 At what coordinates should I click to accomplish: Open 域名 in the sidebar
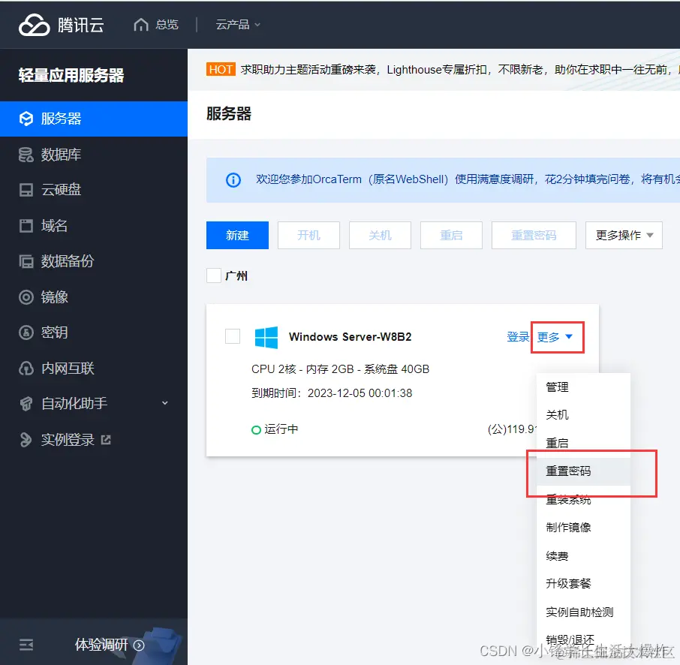click(x=54, y=226)
